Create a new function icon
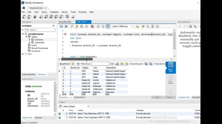The height and width of the screenshot is (124, 222). (x=61, y=17)
